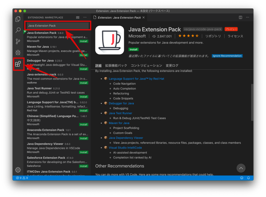This screenshot has height=197, width=266.
Task: Install walkme Java extension pack
Action: tap(84, 83)
